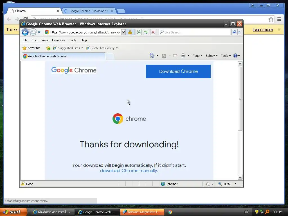This screenshot has height=216, width=288.
Task: Click the download Chrome manually link
Action: pyautogui.click(x=129, y=171)
